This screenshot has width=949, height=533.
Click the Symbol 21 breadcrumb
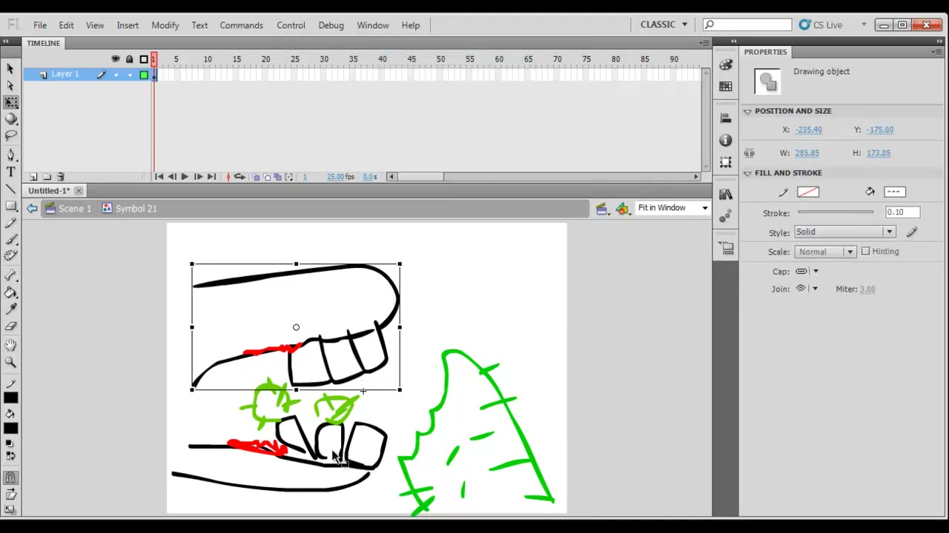(130, 209)
